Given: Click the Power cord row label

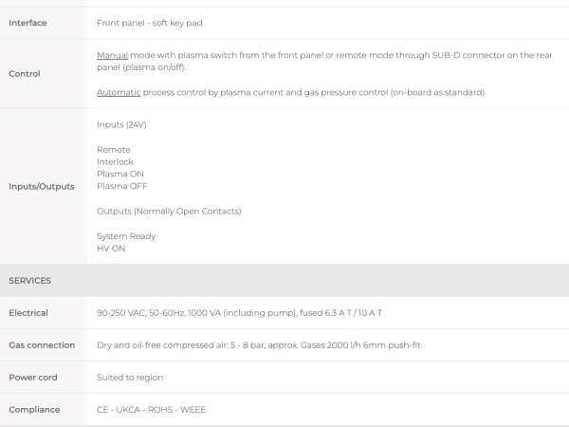Looking at the screenshot, I should [x=33, y=378].
